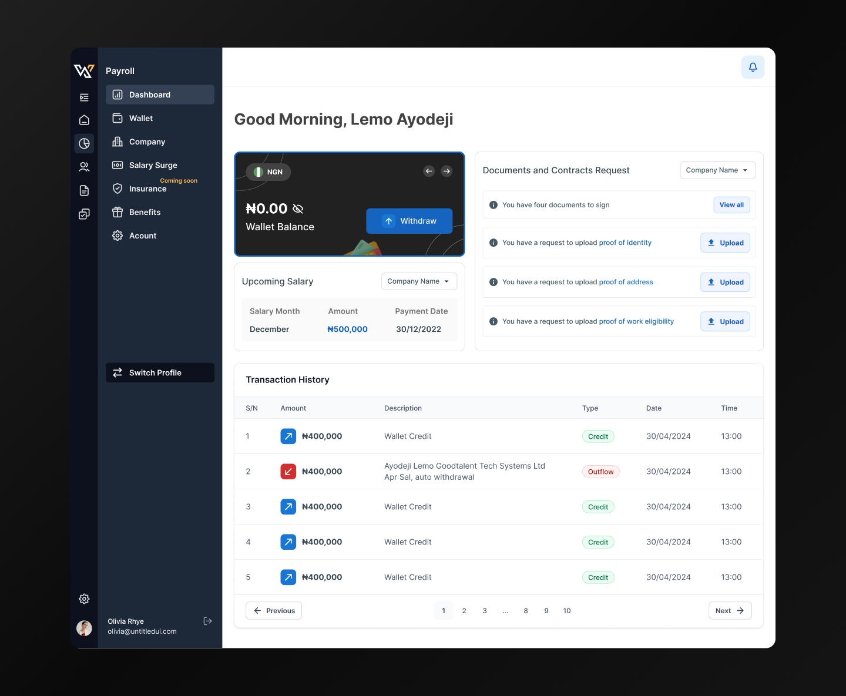Open the Wallet menu item
This screenshot has height=696, width=846.
click(x=160, y=118)
